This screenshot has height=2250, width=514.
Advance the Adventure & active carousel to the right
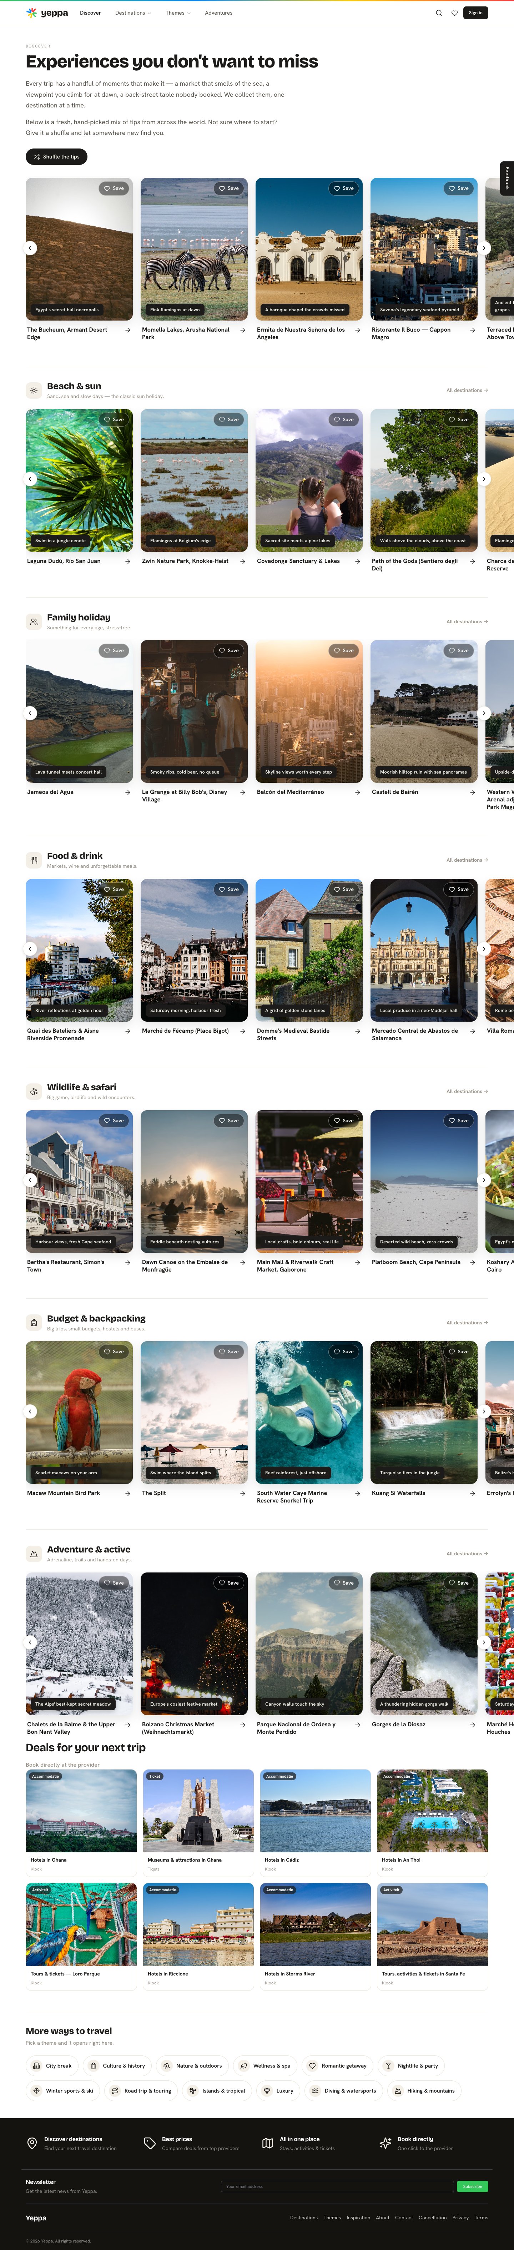pyautogui.click(x=484, y=1642)
